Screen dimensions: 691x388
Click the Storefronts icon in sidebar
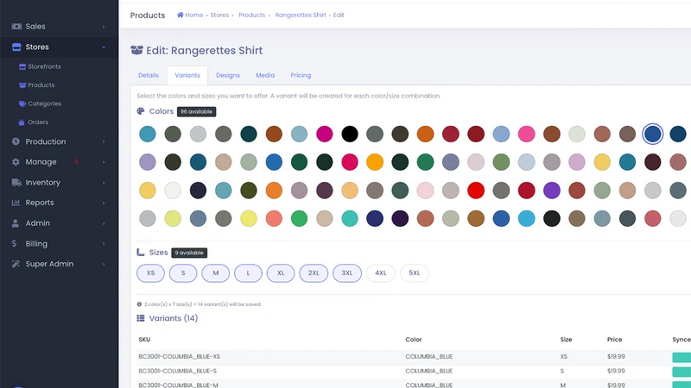[22, 67]
